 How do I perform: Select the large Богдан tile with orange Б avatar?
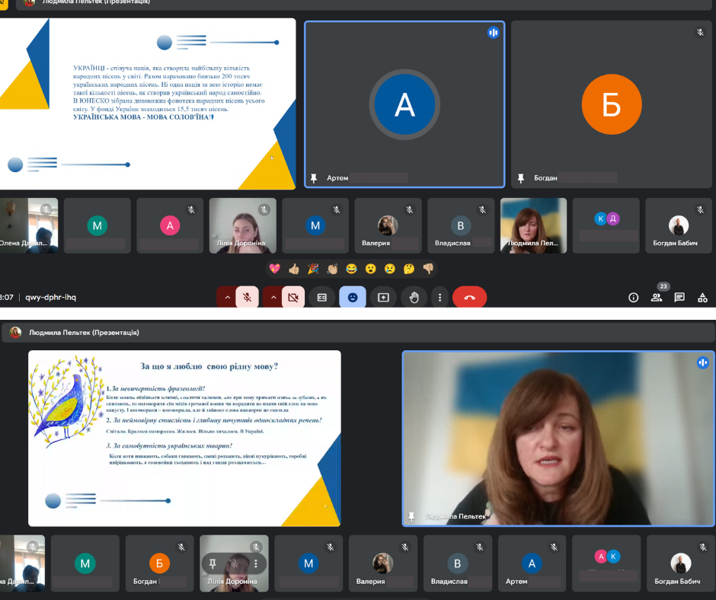pyautogui.click(x=612, y=104)
